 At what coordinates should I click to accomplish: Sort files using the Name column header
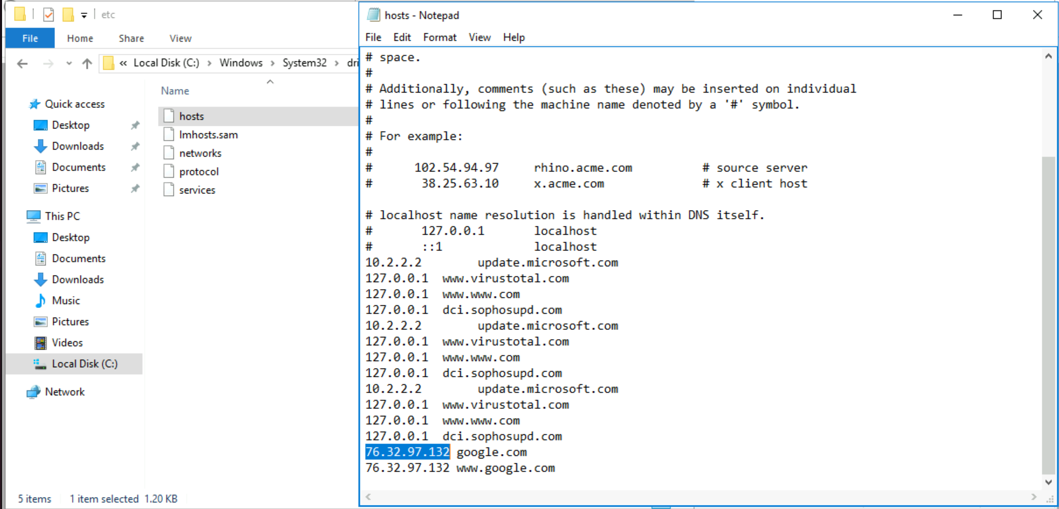coord(175,91)
